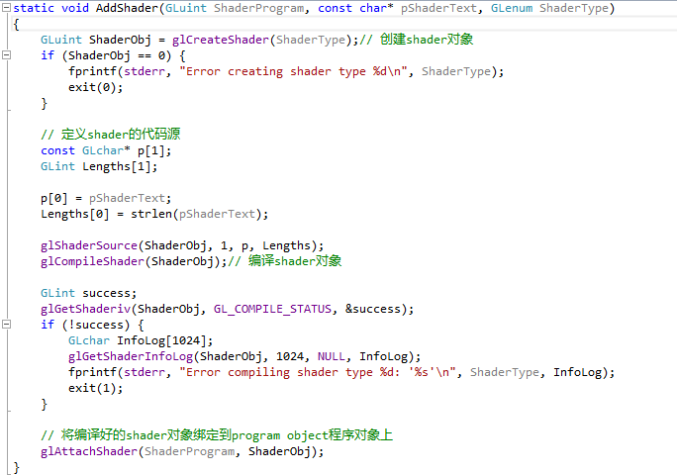Click the 'glGetShaderInfoLog' function call
677x475 pixels.
pyautogui.click(x=131, y=356)
